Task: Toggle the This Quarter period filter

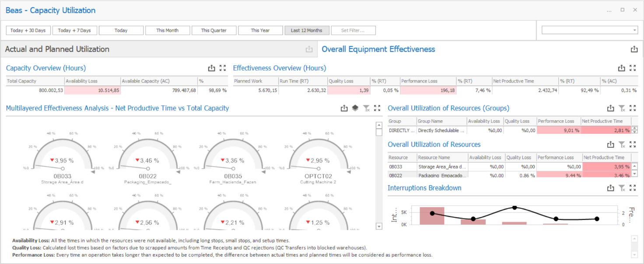Action: [x=214, y=31]
